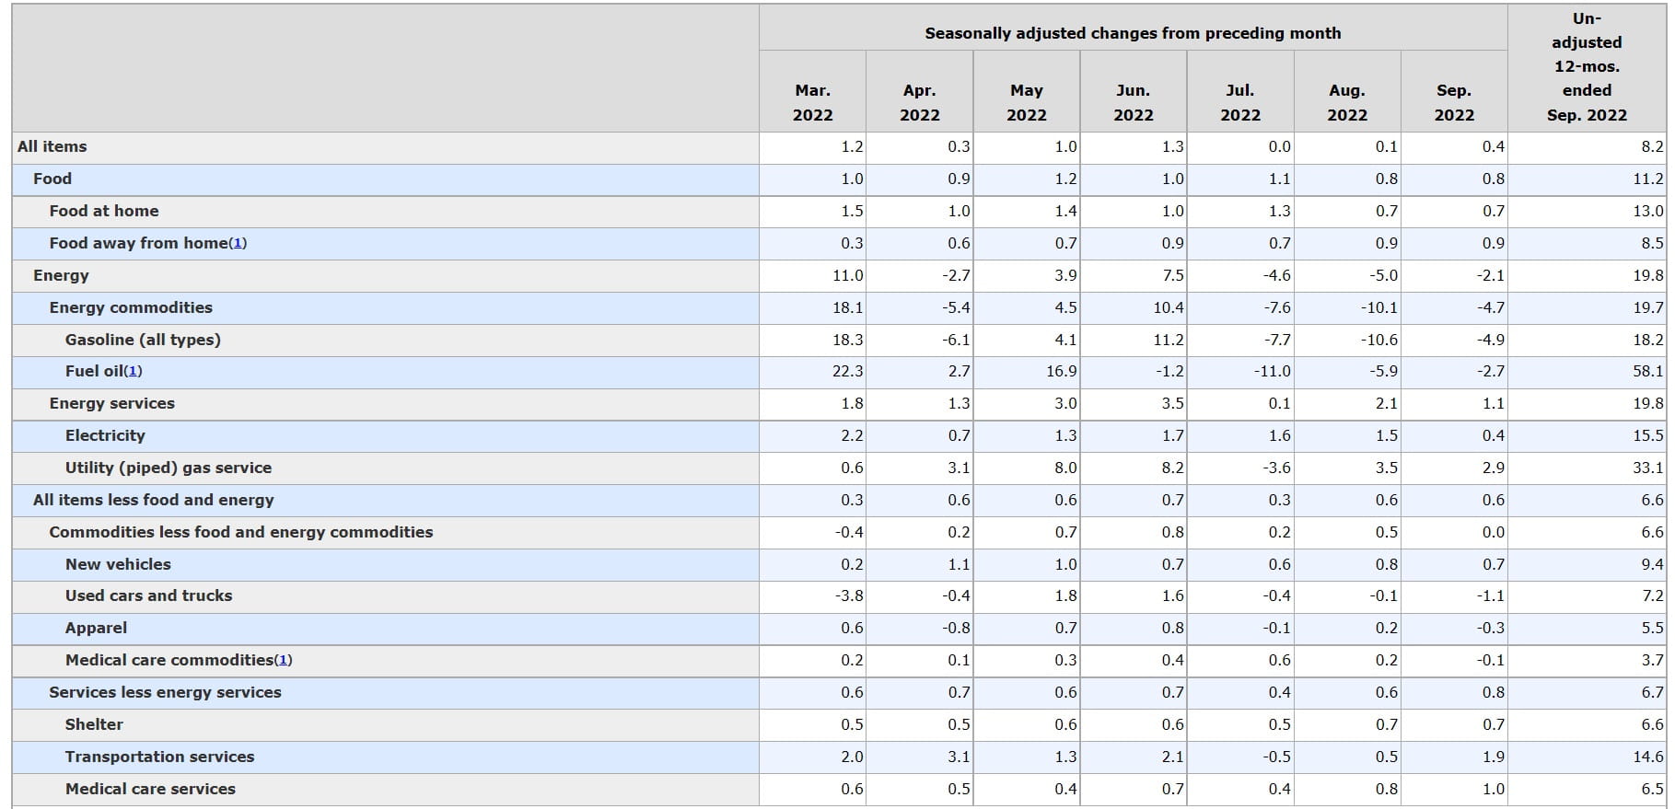1675x809 pixels.
Task: Open footnote 1 link next to Fuel oil
Action: pyautogui.click(x=134, y=371)
